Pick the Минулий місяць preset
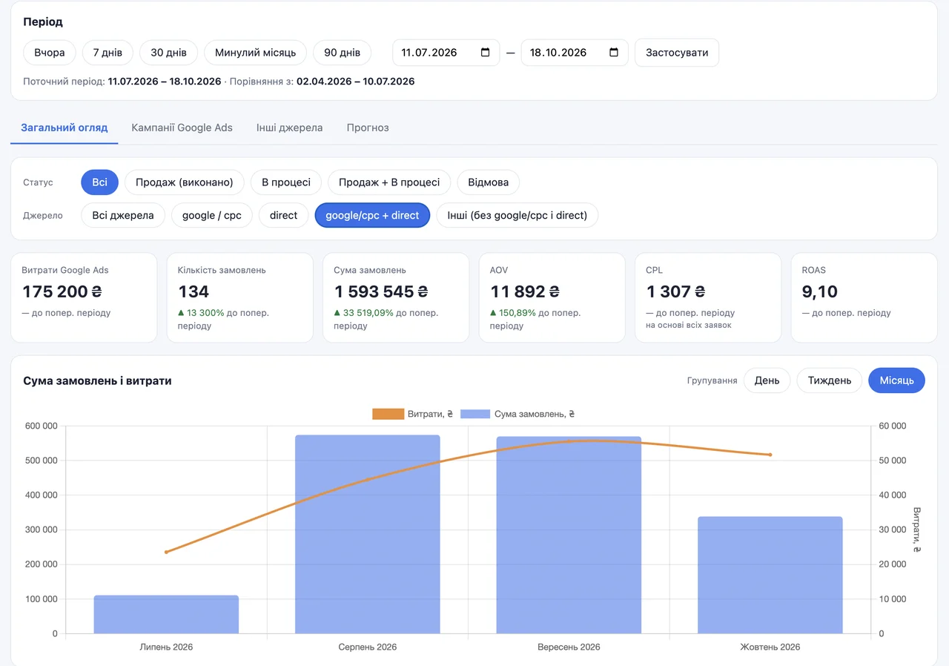The image size is (949, 666). [x=255, y=53]
